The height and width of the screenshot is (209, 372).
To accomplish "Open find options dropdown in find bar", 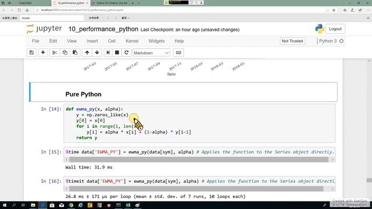I will (126, 18).
